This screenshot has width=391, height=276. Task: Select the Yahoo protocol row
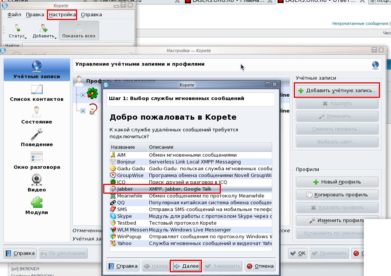(191, 244)
